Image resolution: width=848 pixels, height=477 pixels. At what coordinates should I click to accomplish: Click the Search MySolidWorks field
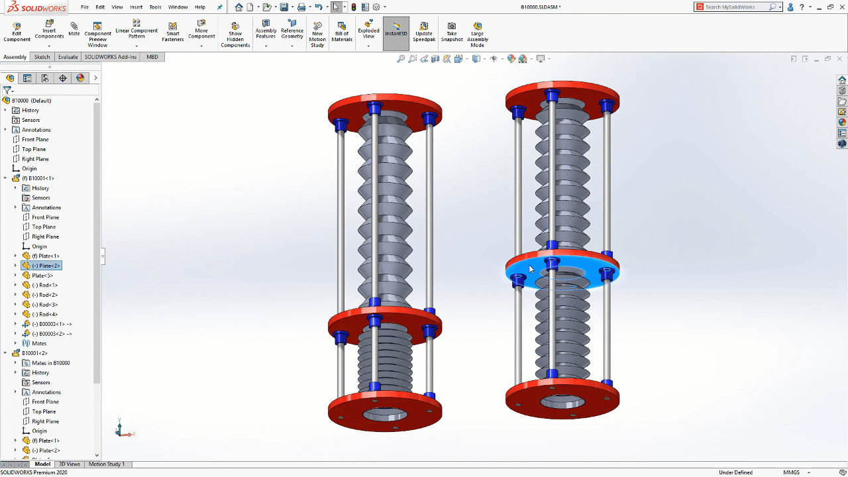coord(735,7)
